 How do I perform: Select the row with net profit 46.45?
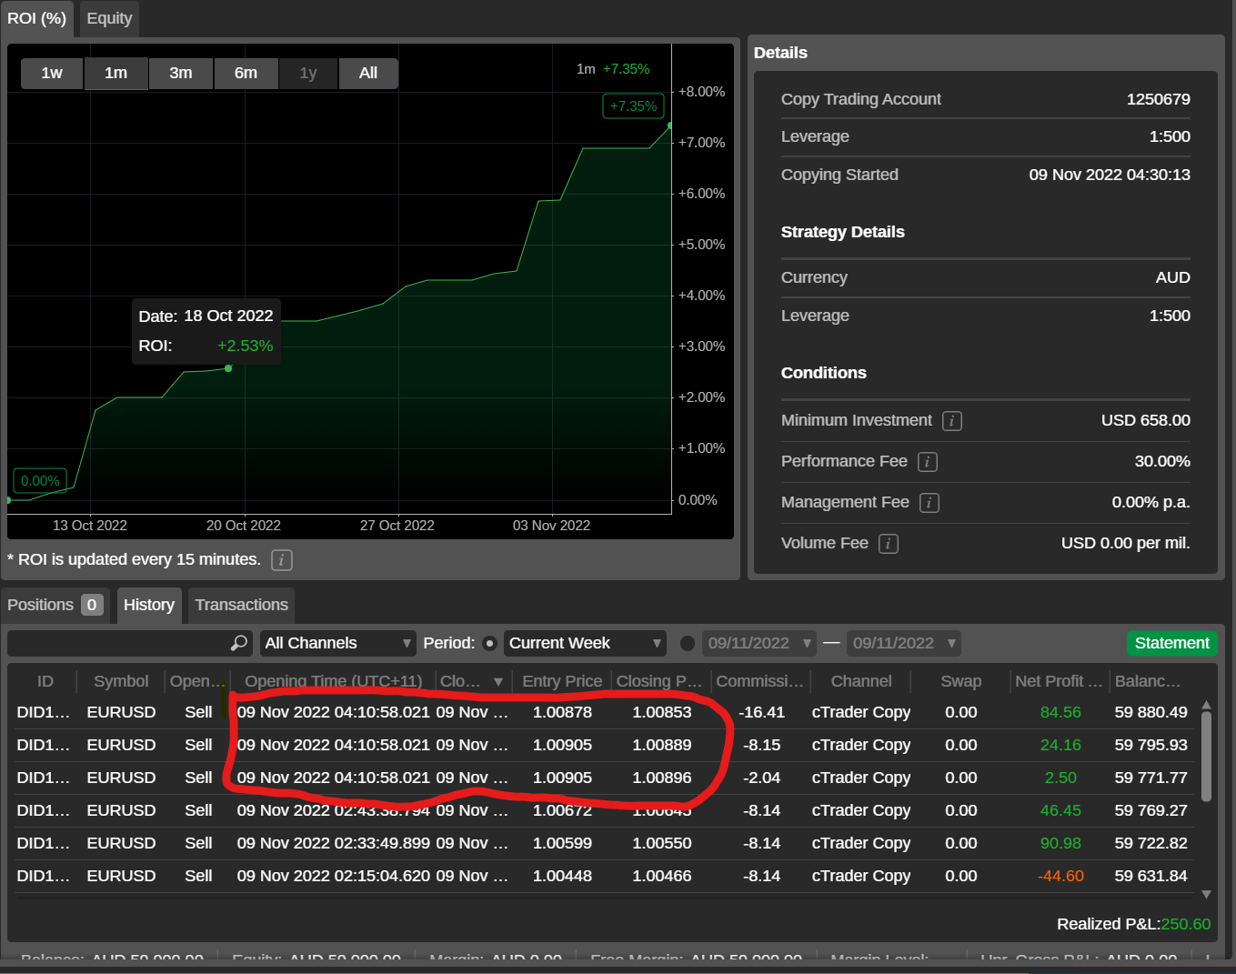point(605,811)
